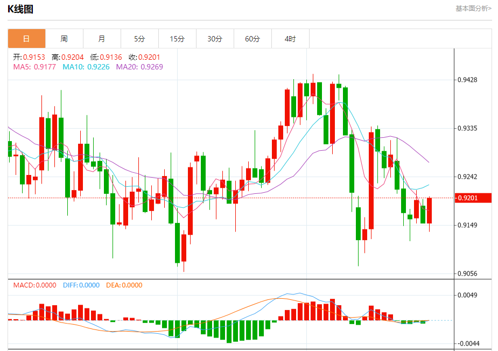Viewport: 498px width, 351px height.
Task: Click the 高:0.9204 high price value
Action: [x=68, y=57]
